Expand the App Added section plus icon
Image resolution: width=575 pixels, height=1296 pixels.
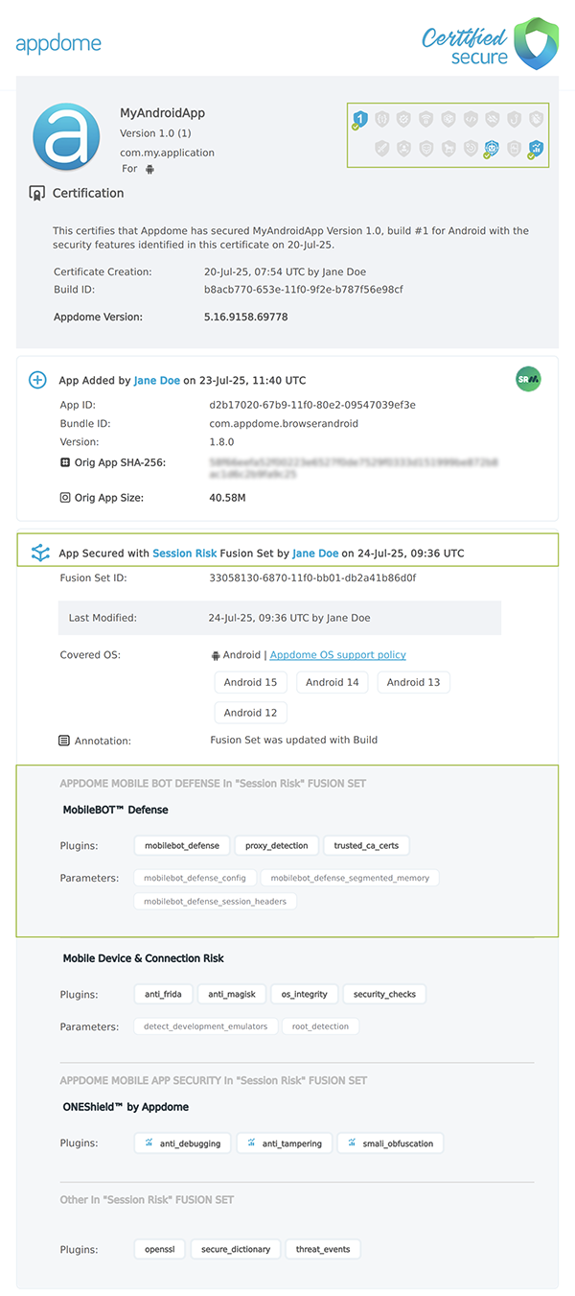click(37, 380)
